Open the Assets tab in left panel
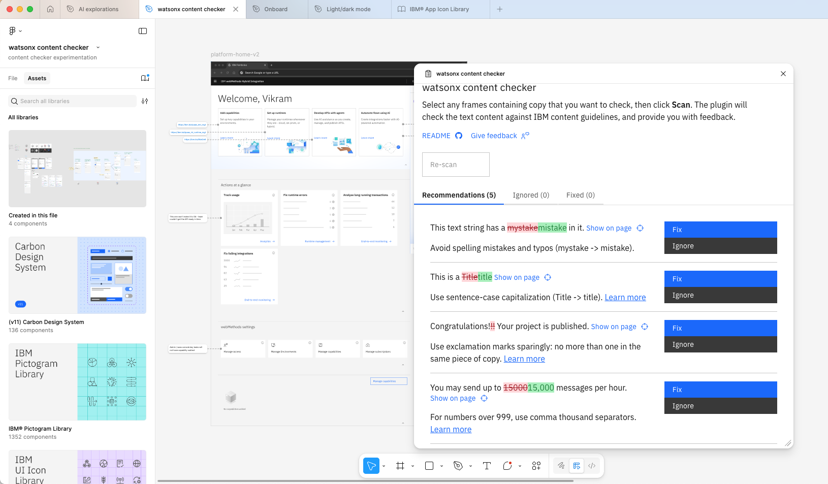 click(x=37, y=78)
